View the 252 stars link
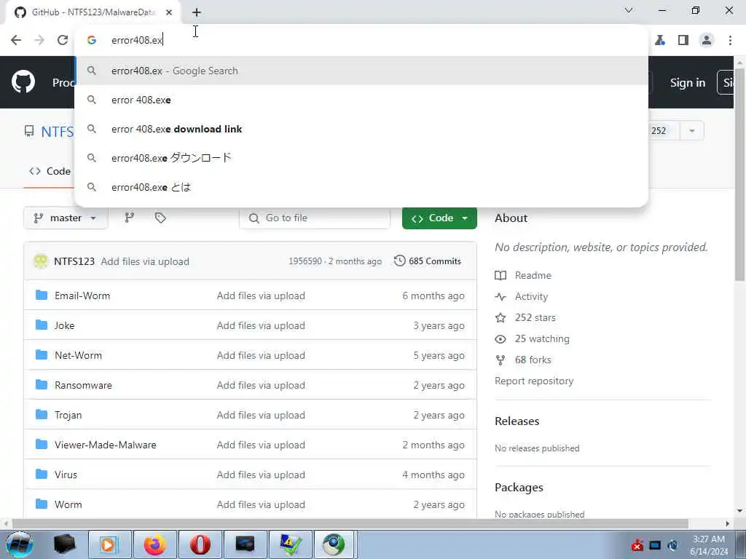The image size is (746, 559). point(535,317)
